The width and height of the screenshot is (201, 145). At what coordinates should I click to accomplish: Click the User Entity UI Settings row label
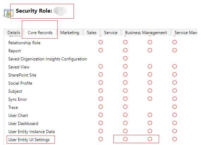click(29, 140)
